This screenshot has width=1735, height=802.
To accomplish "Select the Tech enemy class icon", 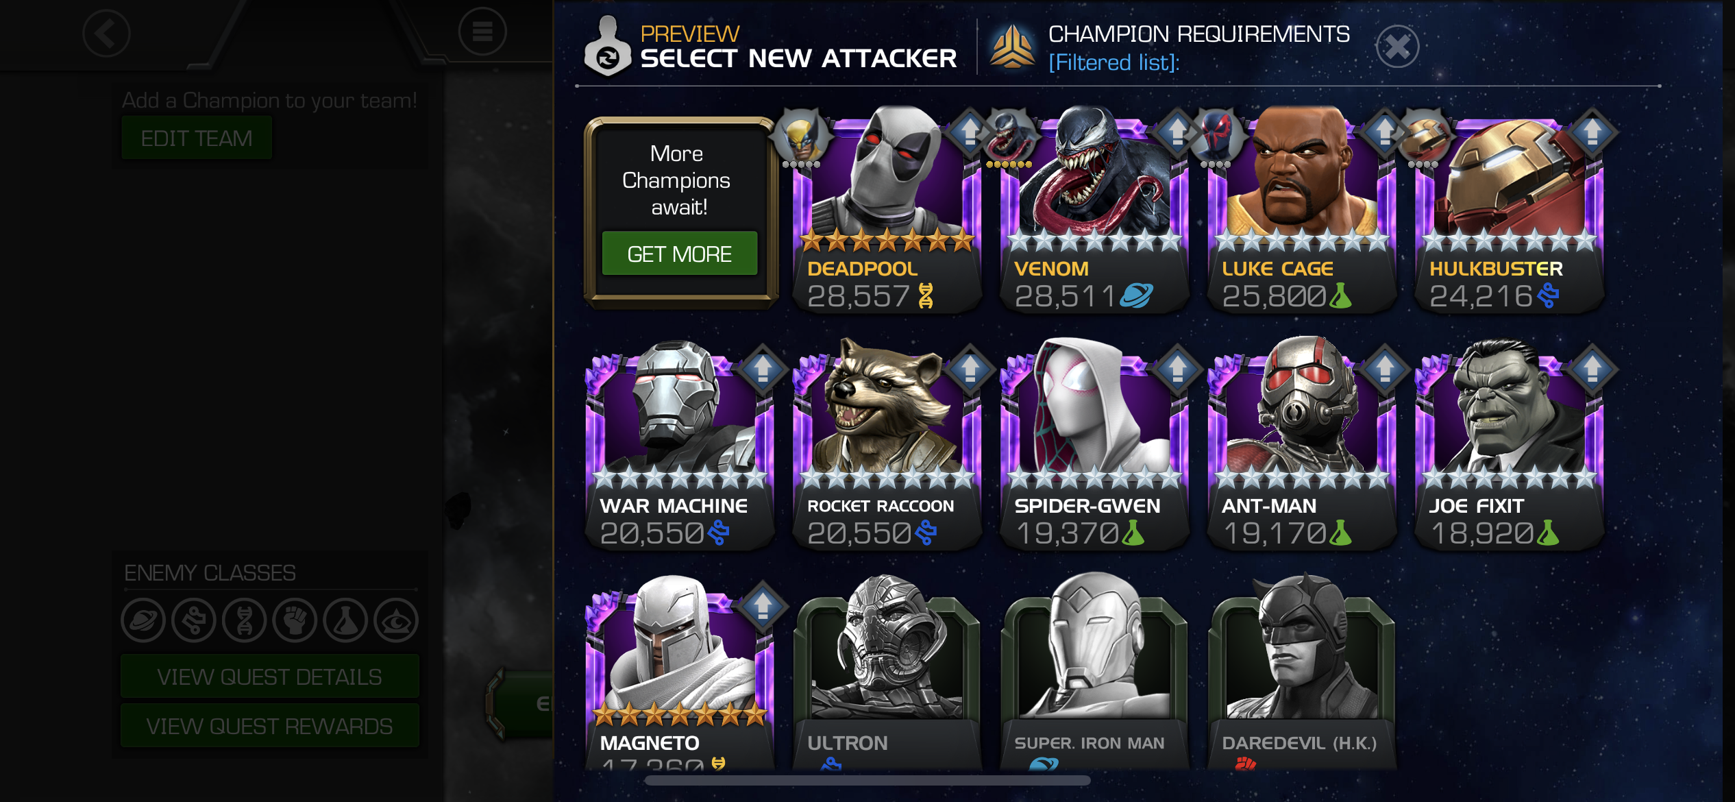I will click(194, 620).
